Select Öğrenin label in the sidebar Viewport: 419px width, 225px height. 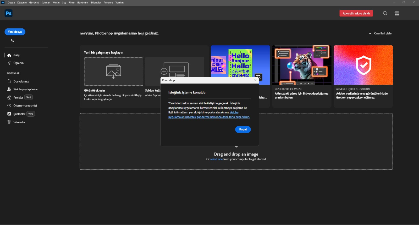[x=19, y=63]
